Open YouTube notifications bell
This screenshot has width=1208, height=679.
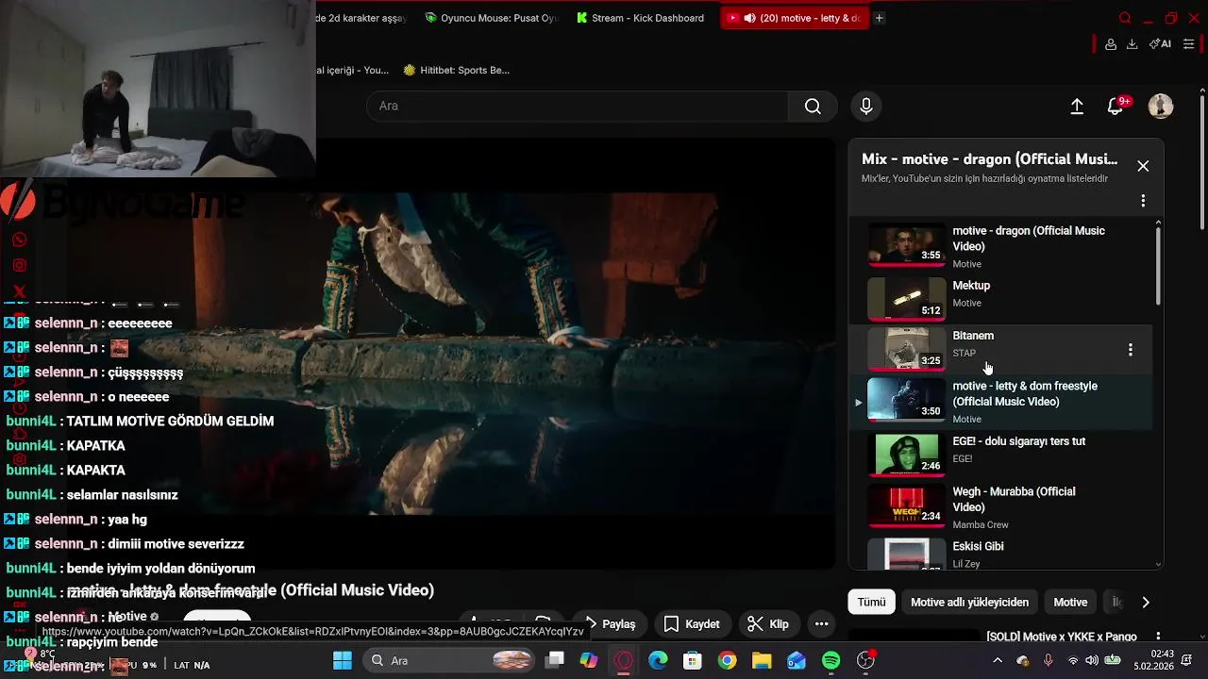(1116, 106)
